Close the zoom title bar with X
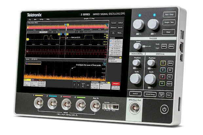 pos(107,32)
